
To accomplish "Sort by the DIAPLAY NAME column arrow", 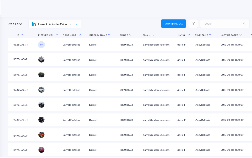I will [109, 35].
